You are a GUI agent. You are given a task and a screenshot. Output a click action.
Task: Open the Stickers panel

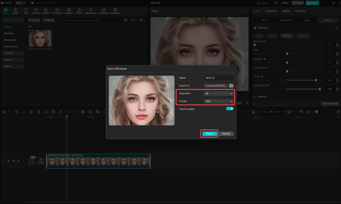click(36, 11)
